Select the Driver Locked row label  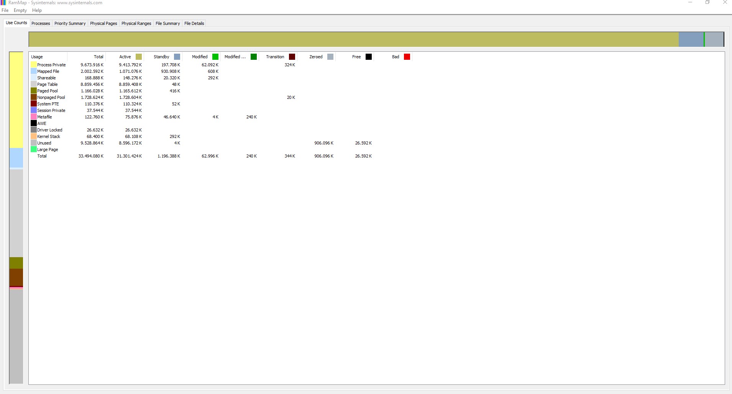point(49,130)
